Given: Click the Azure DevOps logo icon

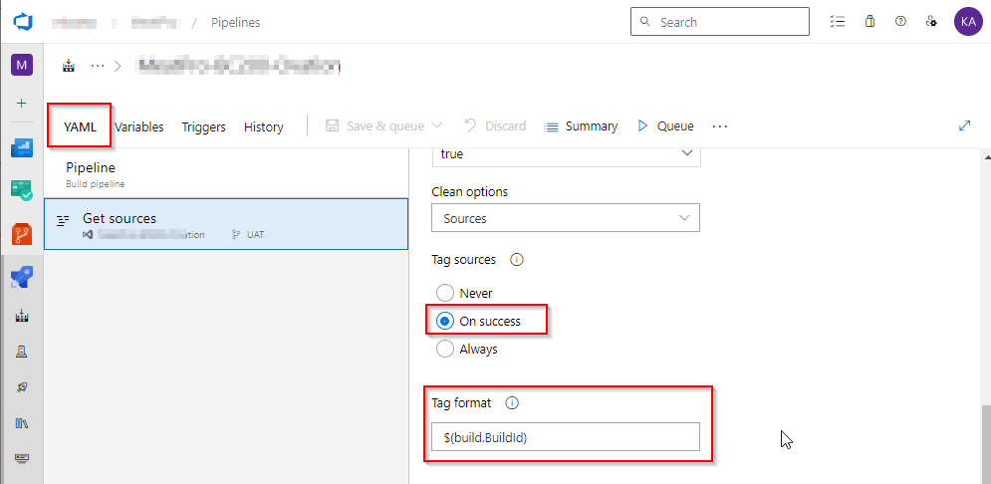Looking at the screenshot, I should coord(21,21).
